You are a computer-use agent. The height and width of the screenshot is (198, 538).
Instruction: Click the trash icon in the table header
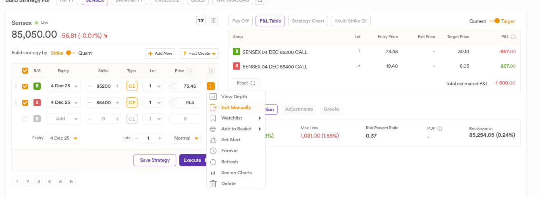click(x=210, y=71)
